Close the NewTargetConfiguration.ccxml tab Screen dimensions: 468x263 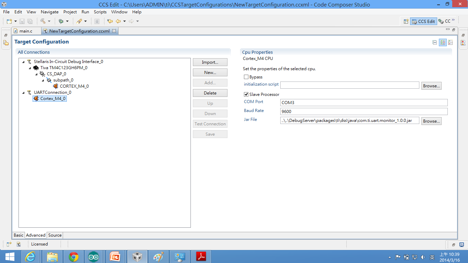pos(114,31)
